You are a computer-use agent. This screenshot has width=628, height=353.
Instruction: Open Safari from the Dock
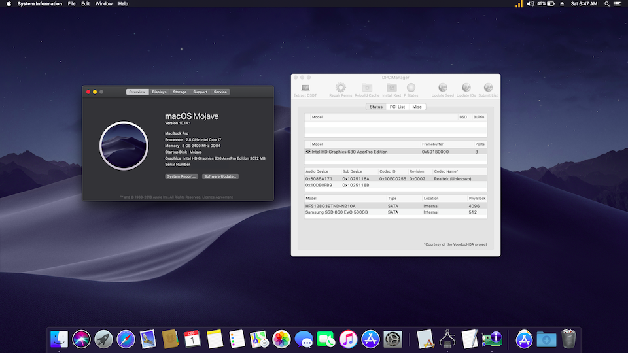(126, 339)
